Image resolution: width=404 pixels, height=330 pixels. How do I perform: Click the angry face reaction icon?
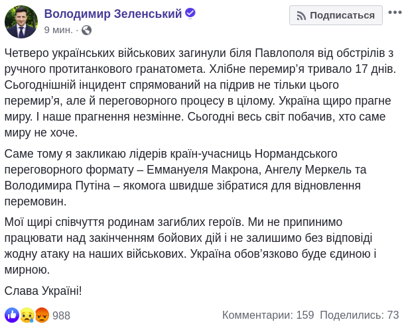tap(42, 315)
